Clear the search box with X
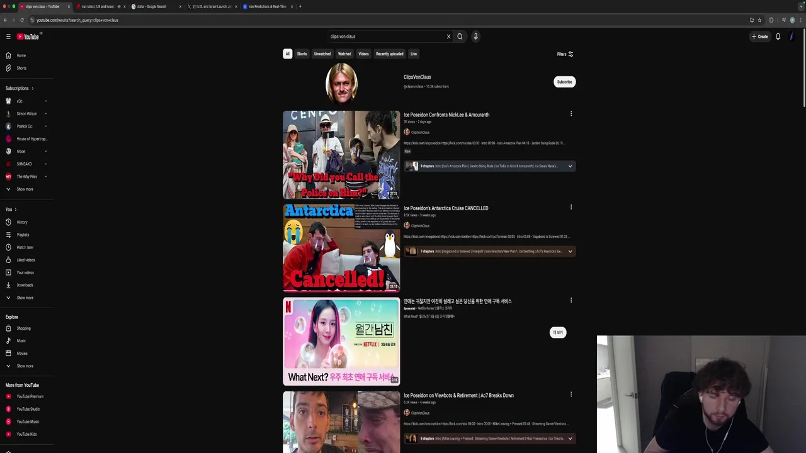Viewport: 806px width, 453px height. click(x=448, y=36)
